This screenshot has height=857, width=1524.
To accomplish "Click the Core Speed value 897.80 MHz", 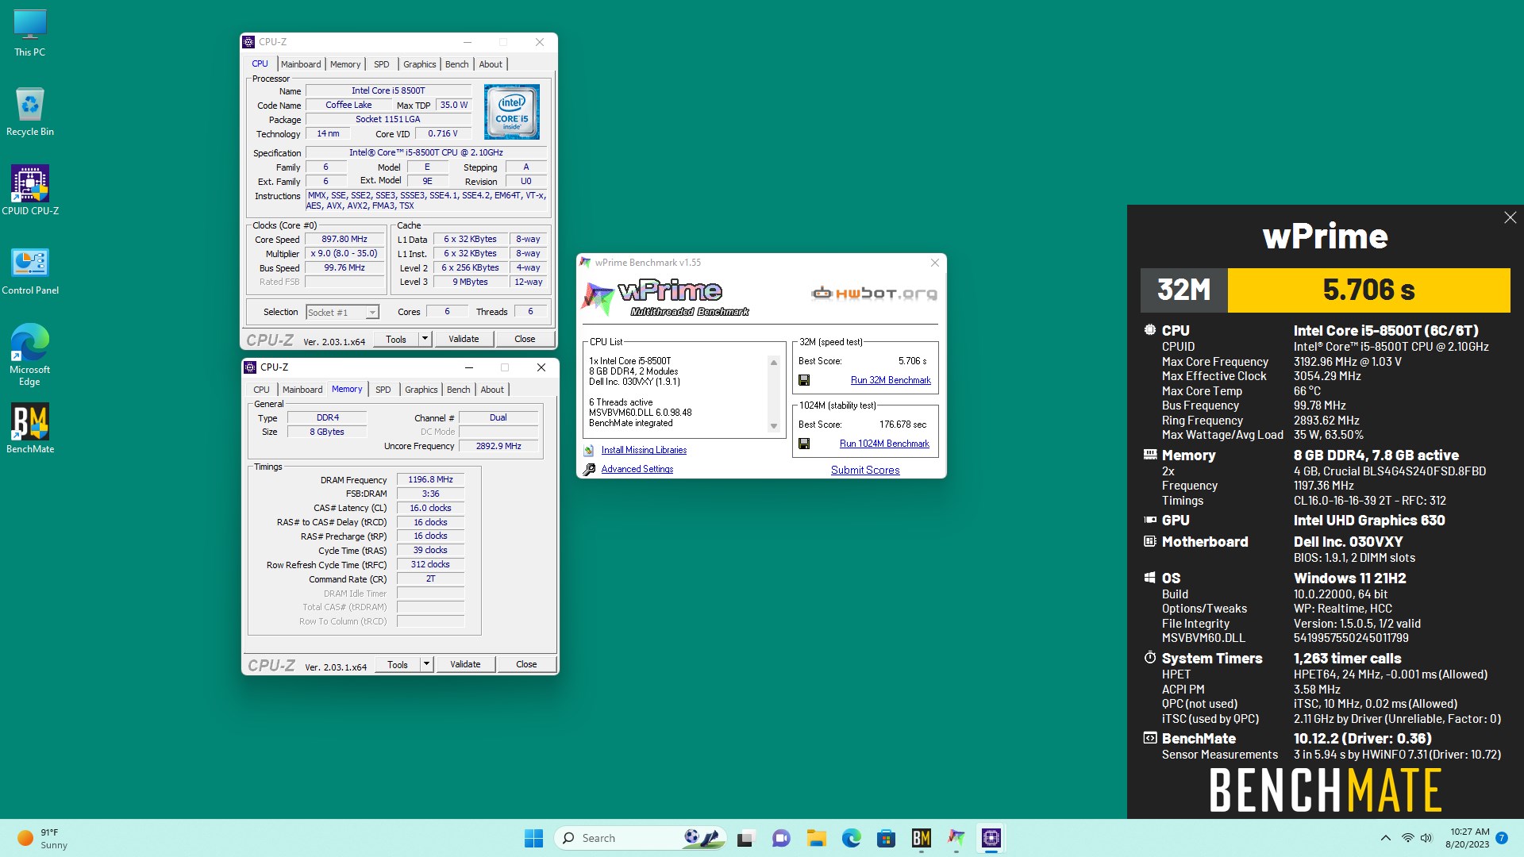I will (x=344, y=240).
